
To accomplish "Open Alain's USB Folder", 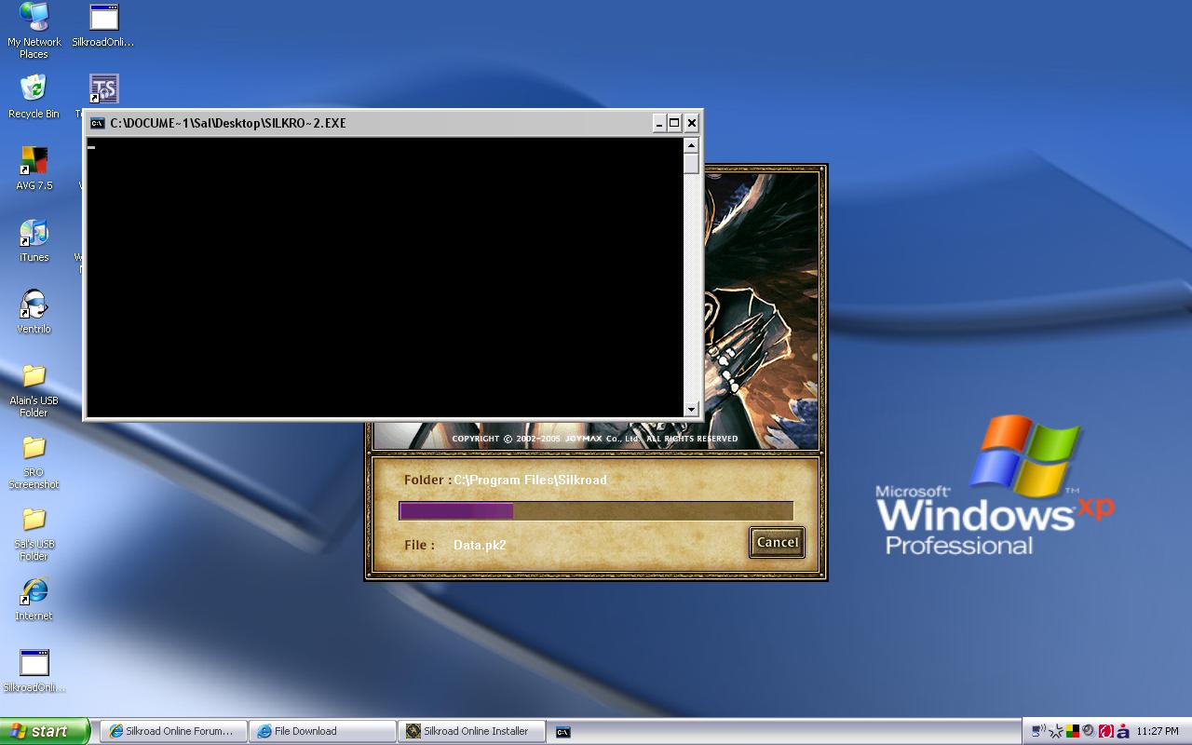I will pos(34,377).
